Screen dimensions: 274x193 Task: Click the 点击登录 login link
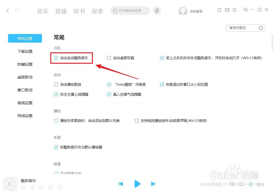click(196, 12)
